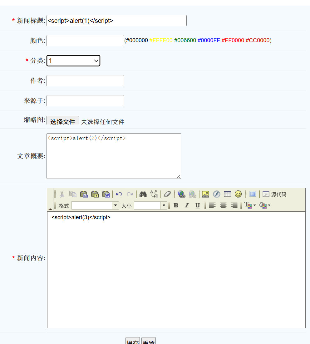The image size is (310, 344).
Task: Click inside the 新闻内容 editor body
Action: pos(176,270)
